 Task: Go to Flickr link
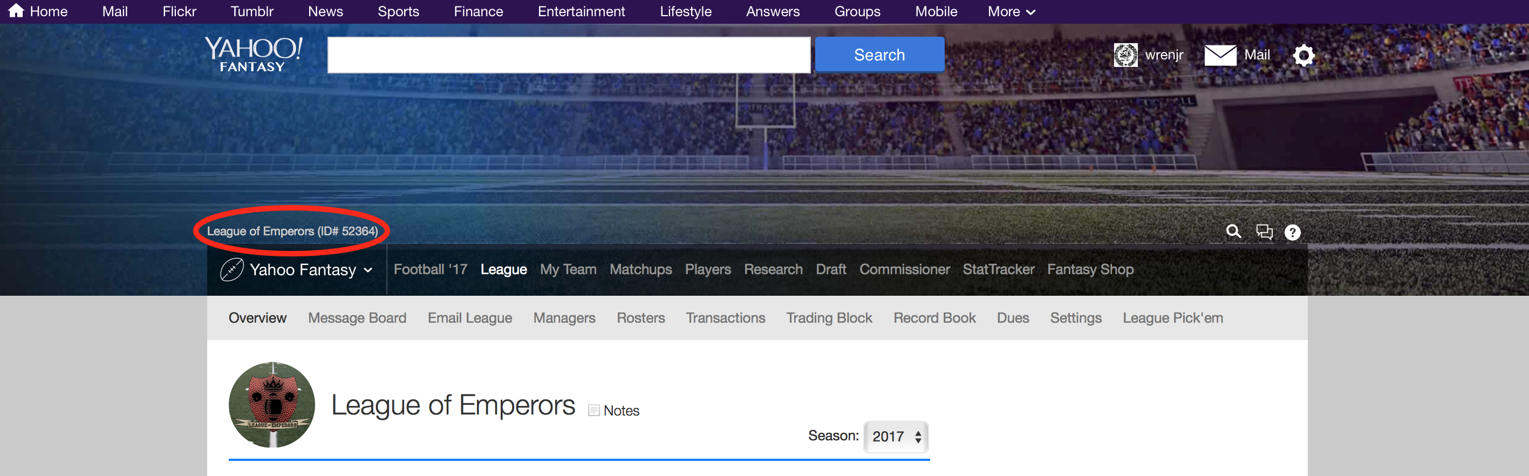pyautogui.click(x=179, y=11)
